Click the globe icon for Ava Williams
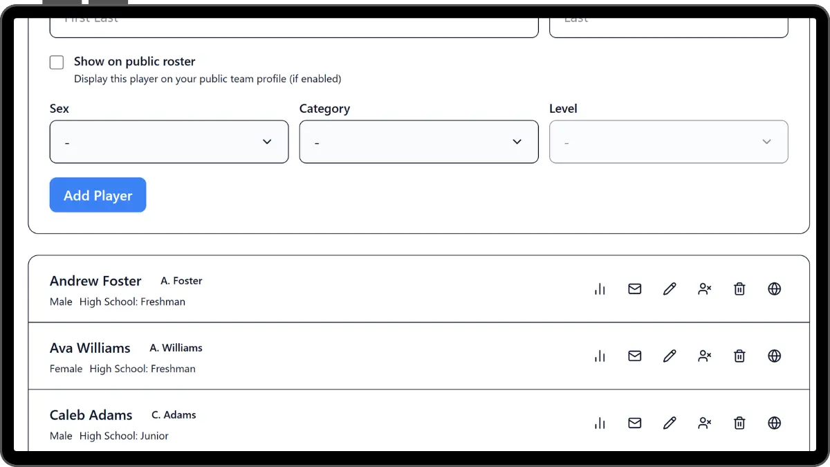 tap(774, 356)
